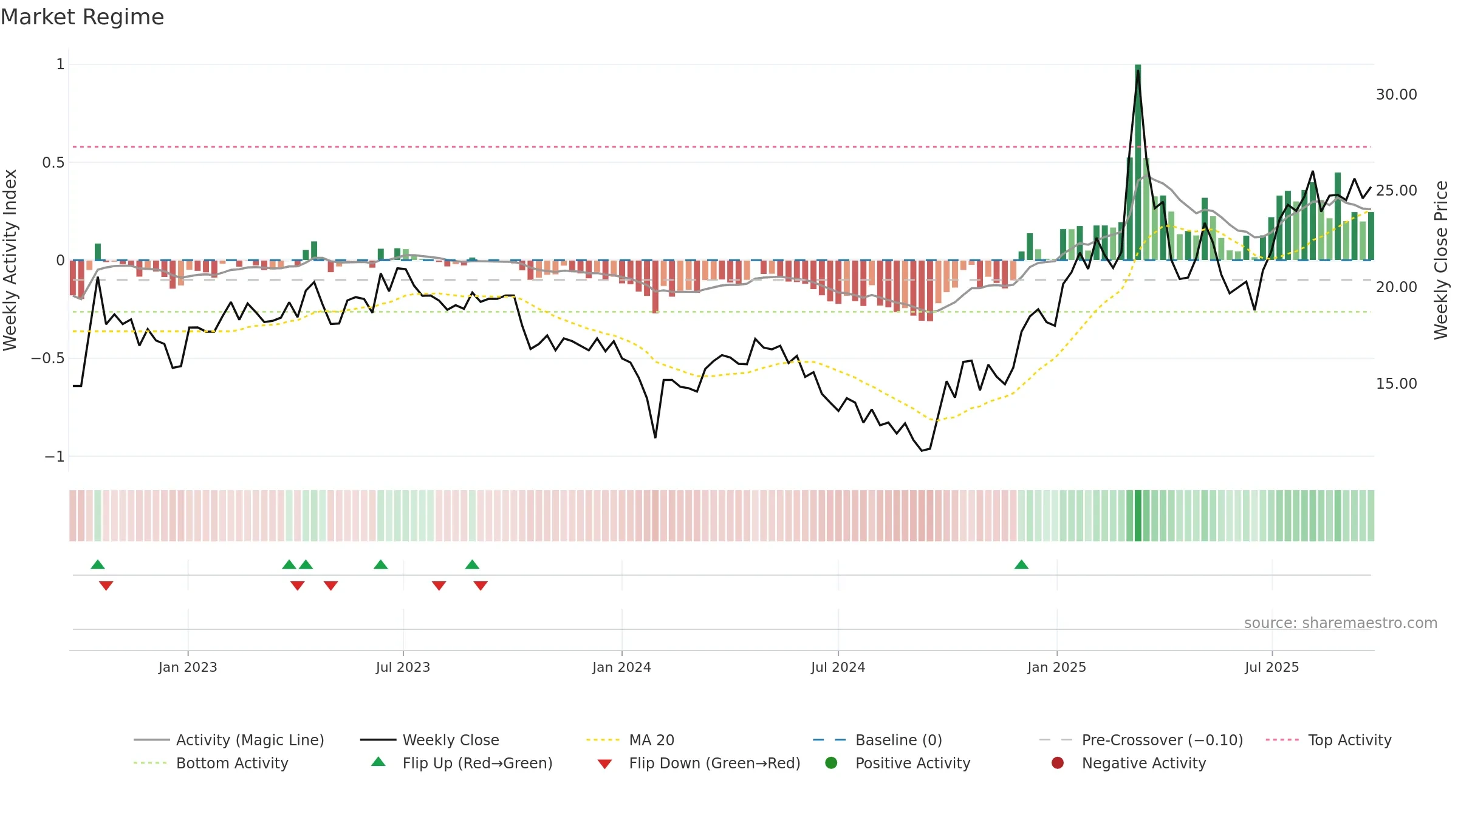The width and height of the screenshot is (1458, 820).
Task: Click the Jul 2025 x-axis label
Action: [1271, 667]
